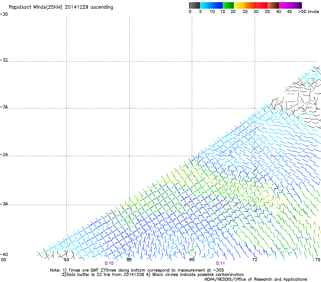Click the 75 longitude axis label

pyautogui.click(x=318, y=260)
